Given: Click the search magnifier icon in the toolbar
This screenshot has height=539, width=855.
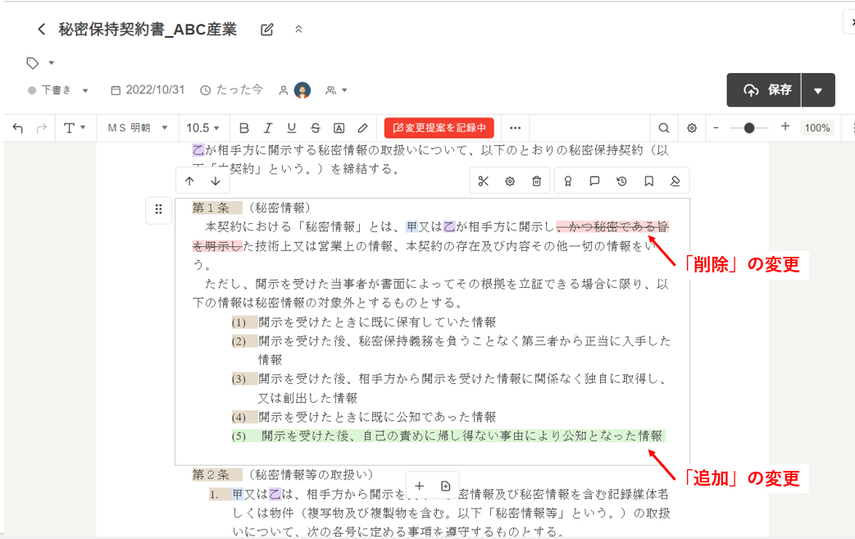Looking at the screenshot, I should (664, 128).
